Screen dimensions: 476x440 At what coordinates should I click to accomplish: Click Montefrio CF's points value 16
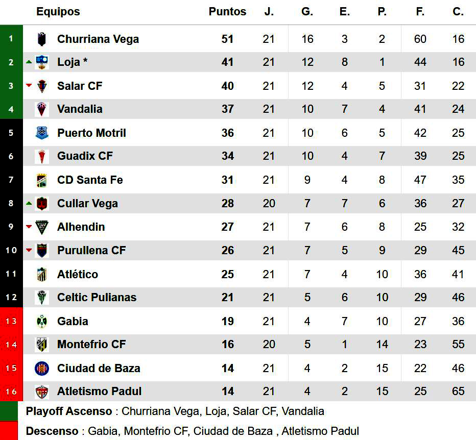pyautogui.click(x=228, y=345)
